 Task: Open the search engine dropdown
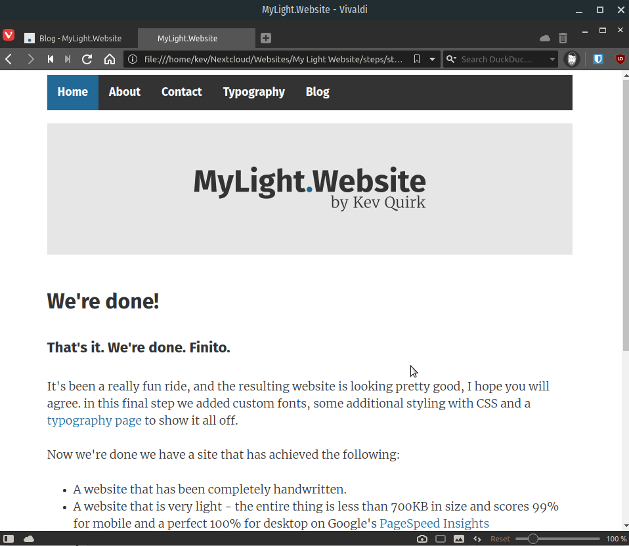click(x=450, y=59)
